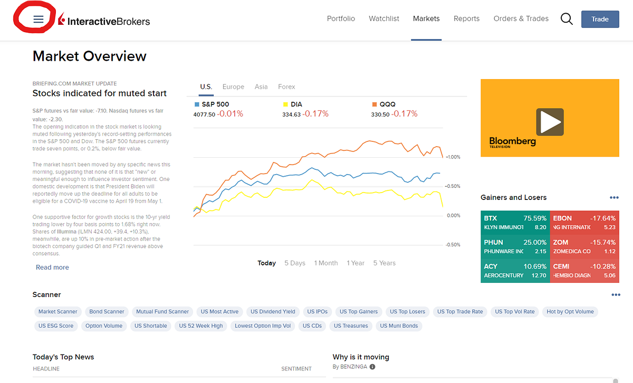This screenshot has width=633, height=383.
Task: Play the Bloomberg Television video
Action: (x=550, y=121)
